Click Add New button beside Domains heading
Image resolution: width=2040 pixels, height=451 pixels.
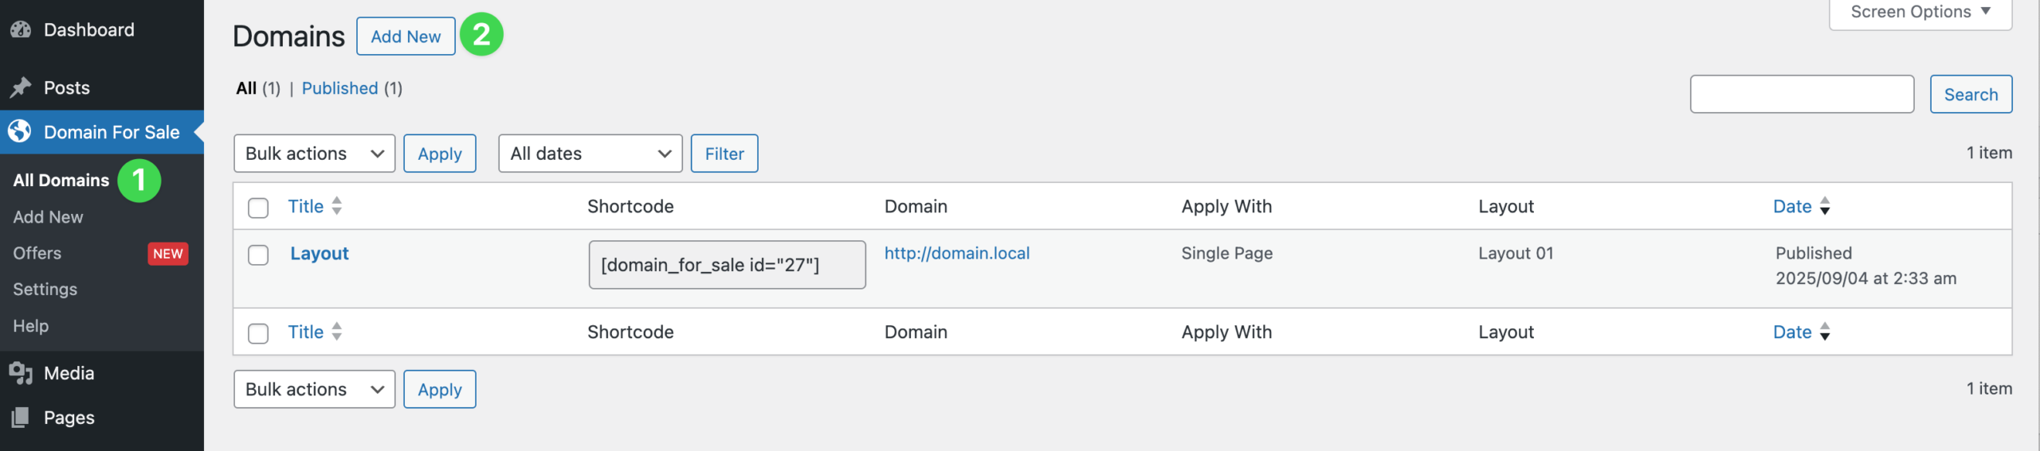point(406,37)
